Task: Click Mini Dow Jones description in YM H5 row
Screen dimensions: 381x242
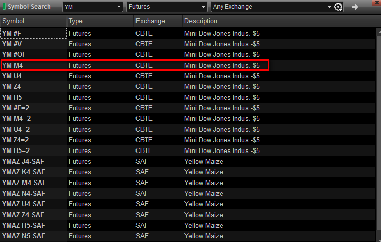Action: click(x=222, y=97)
